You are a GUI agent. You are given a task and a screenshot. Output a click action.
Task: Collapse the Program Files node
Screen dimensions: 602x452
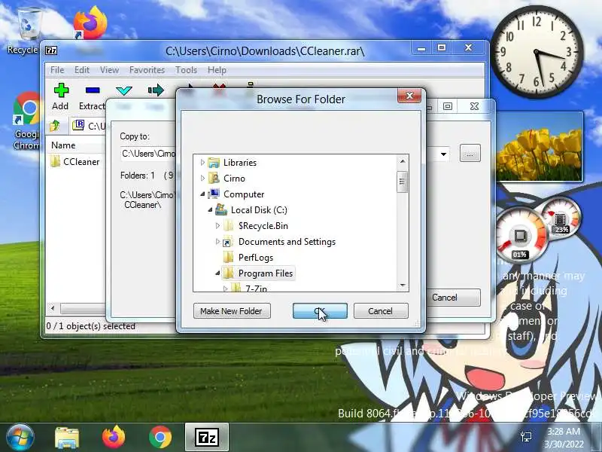[x=217, y=273]
